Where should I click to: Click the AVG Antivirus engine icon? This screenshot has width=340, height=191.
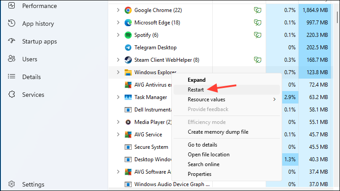coord(128,85)
